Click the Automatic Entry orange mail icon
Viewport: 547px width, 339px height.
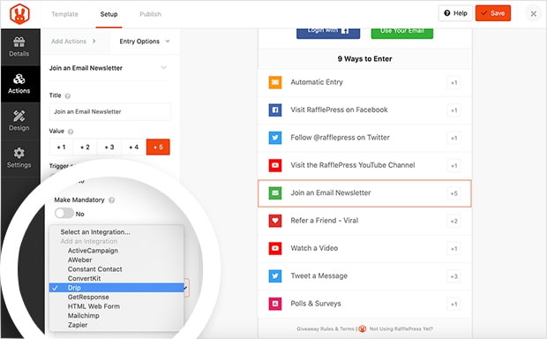(x=275, y=82)
